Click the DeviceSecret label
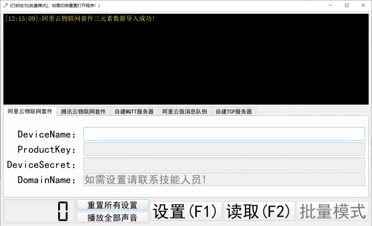The height and width of the screenshot is (226, 372). click(41, 165)
